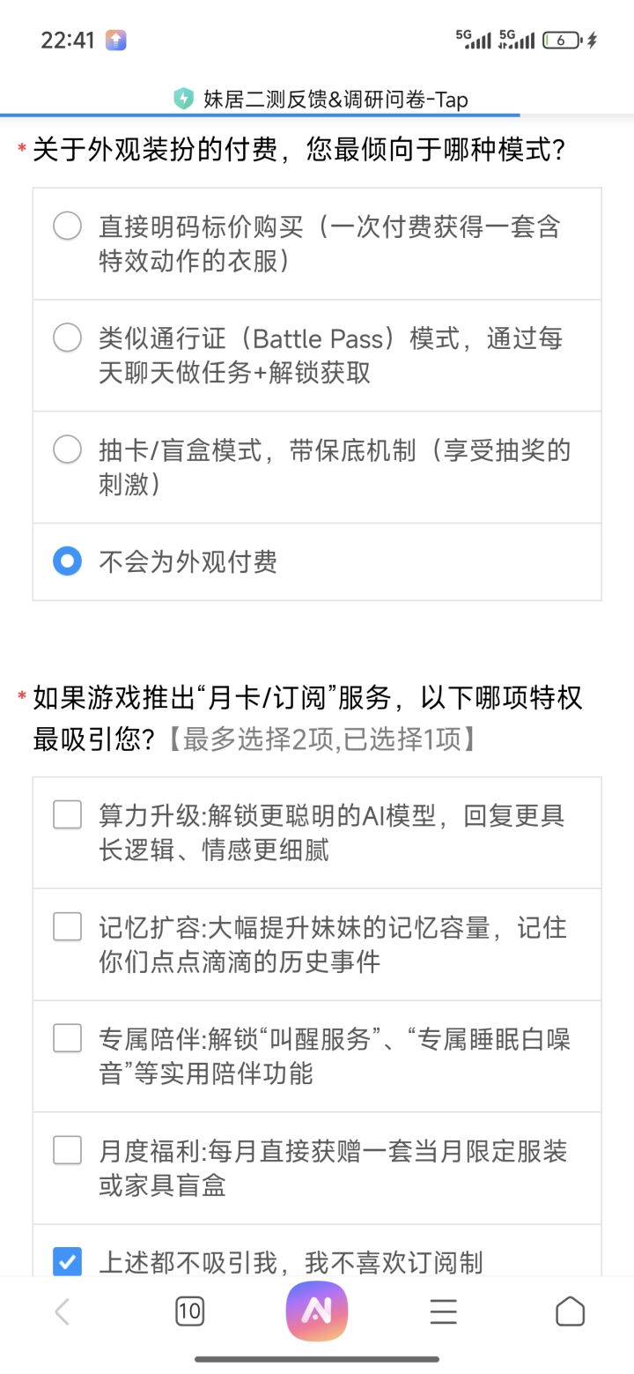Tap the page title 妹居二测反馈&调研问卷
Viewport: 634px width, 1374px height.
(x=335, y=100)
